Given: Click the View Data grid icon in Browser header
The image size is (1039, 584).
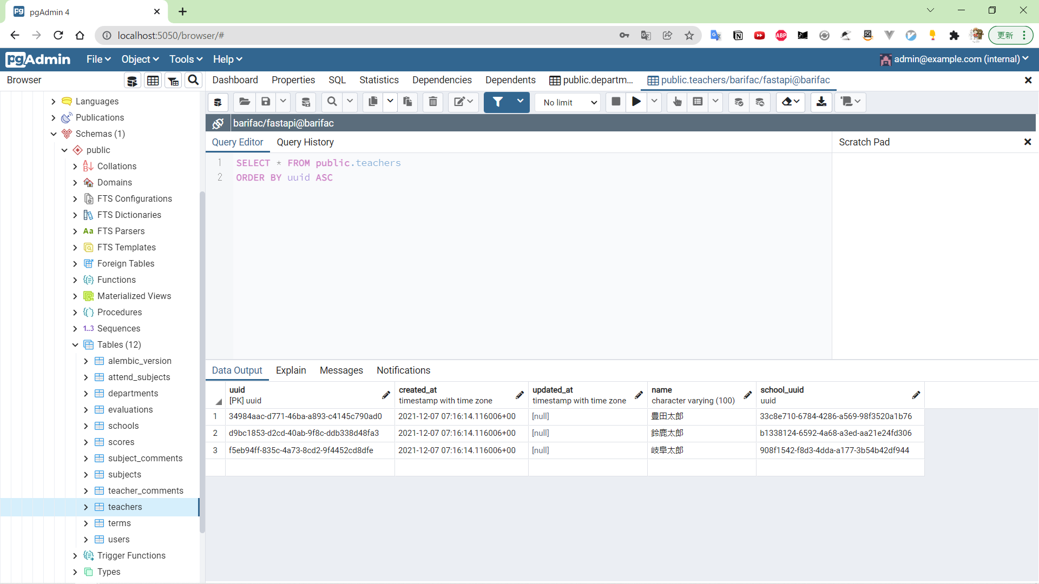Looking at the screenshot, I should click(153, 81).
